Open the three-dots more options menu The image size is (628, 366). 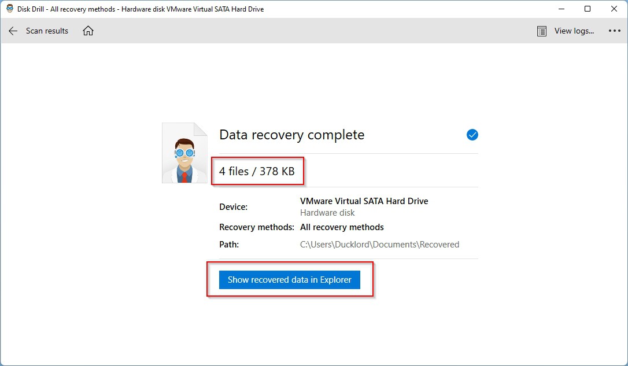(x=614, y=31)
